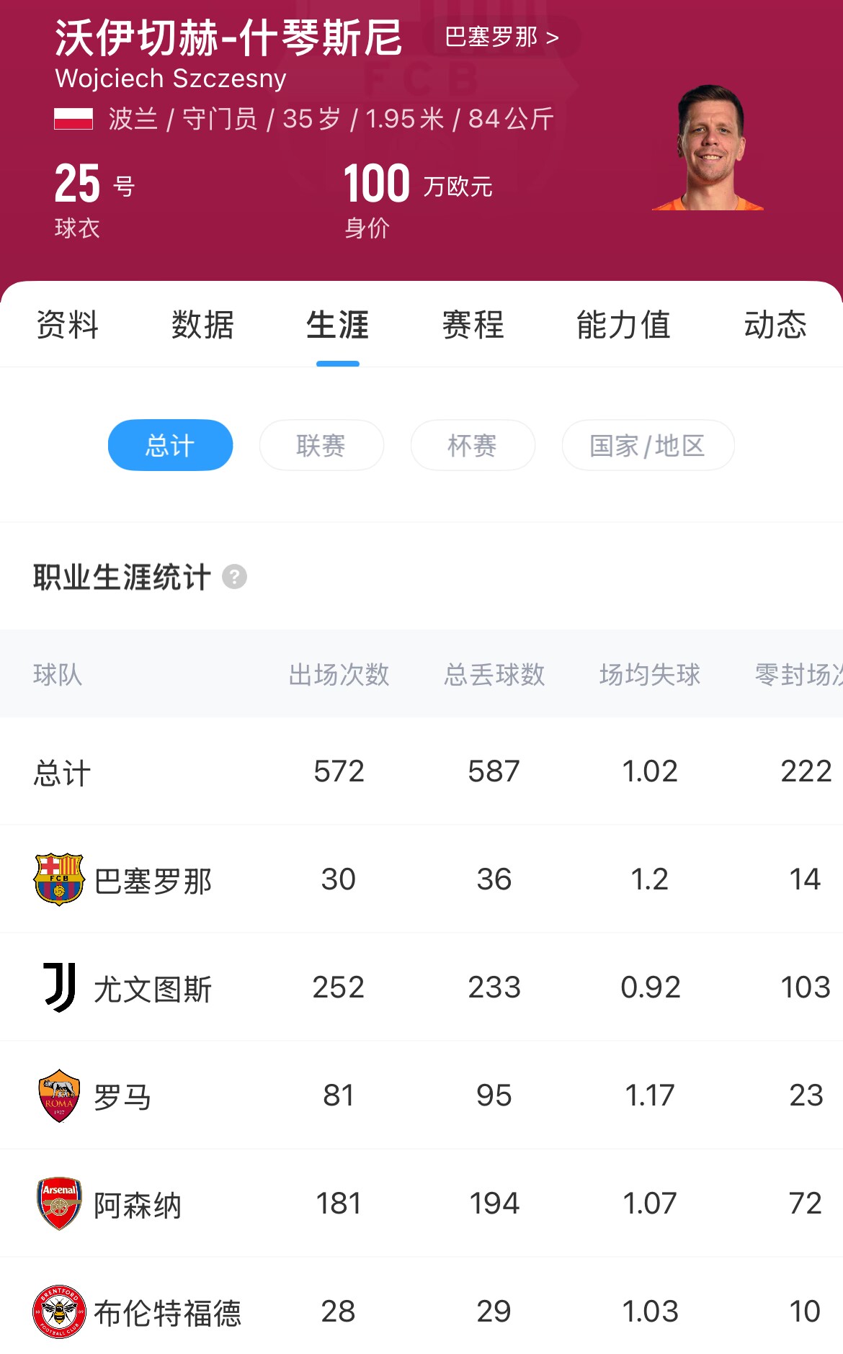Click the 总丢球数 column header
This screenshot has height=1354, width=843.
(494, 675)
